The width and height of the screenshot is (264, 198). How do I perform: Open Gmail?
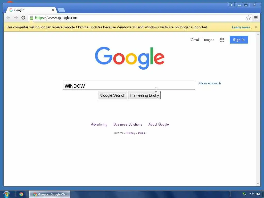(195, 40)
